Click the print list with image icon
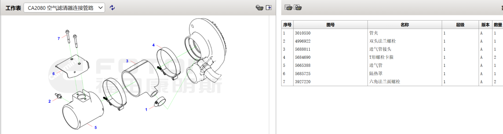Screen dimensions: 503x134 pyautogui.click(x=298, y=7)
